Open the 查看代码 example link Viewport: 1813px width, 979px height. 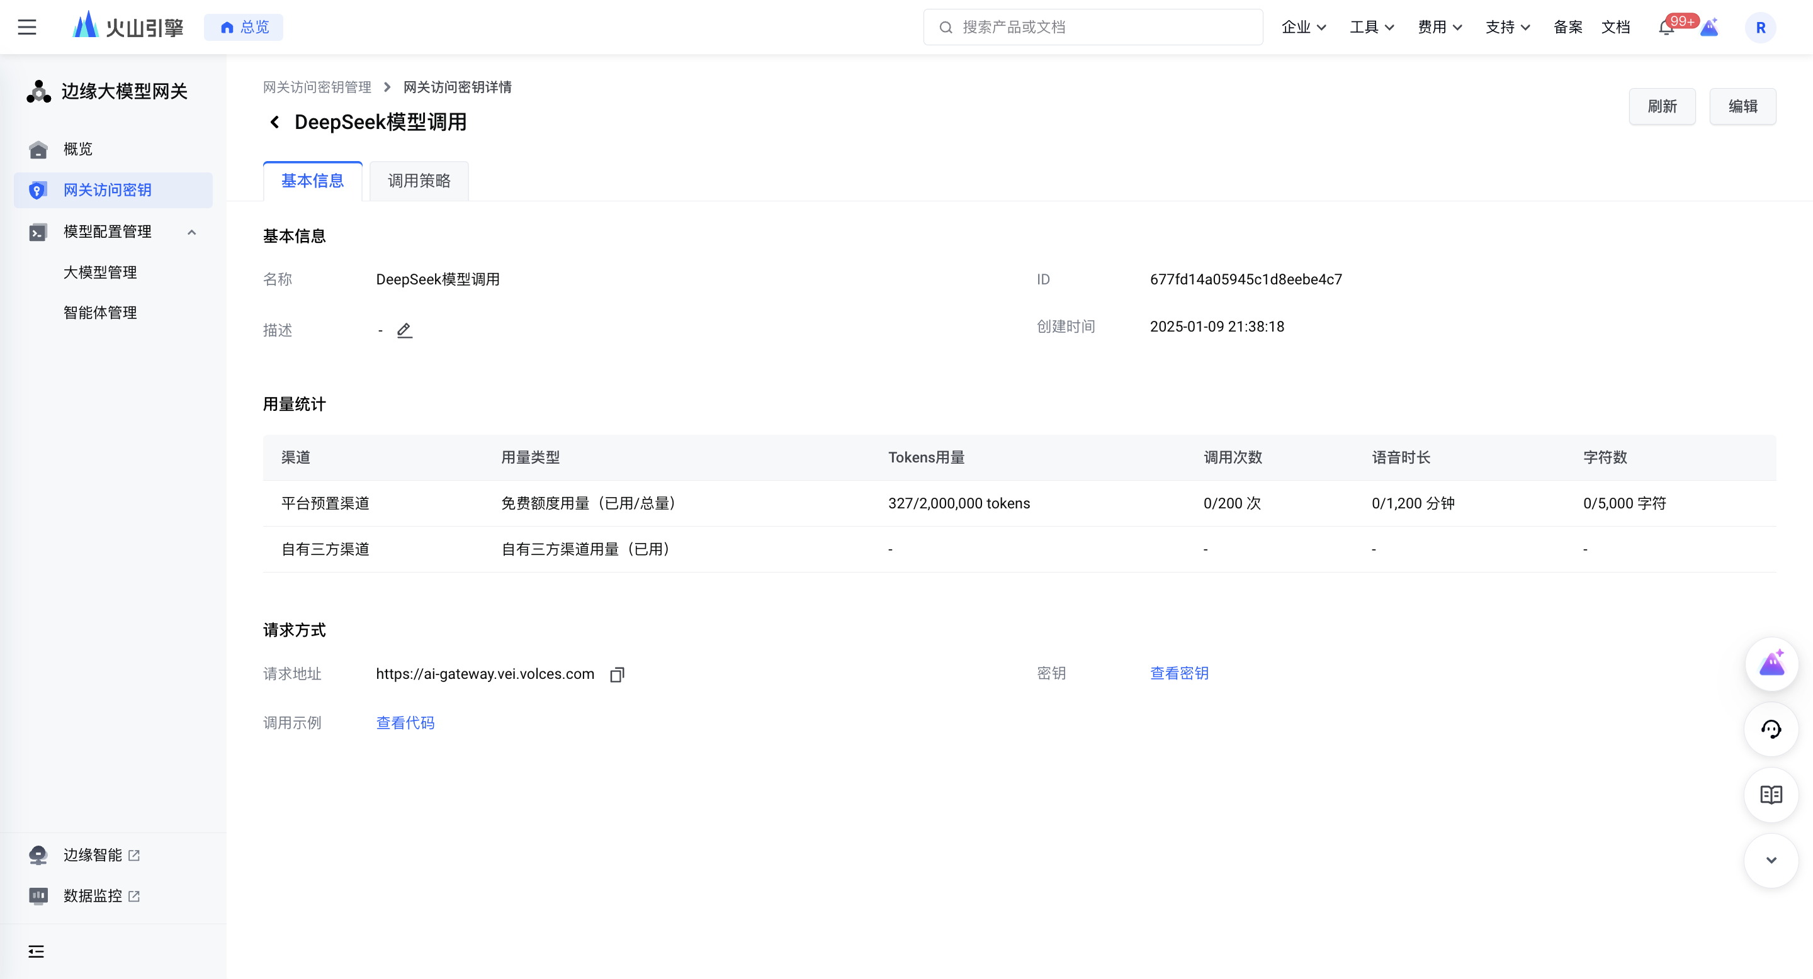pos(405,723)
